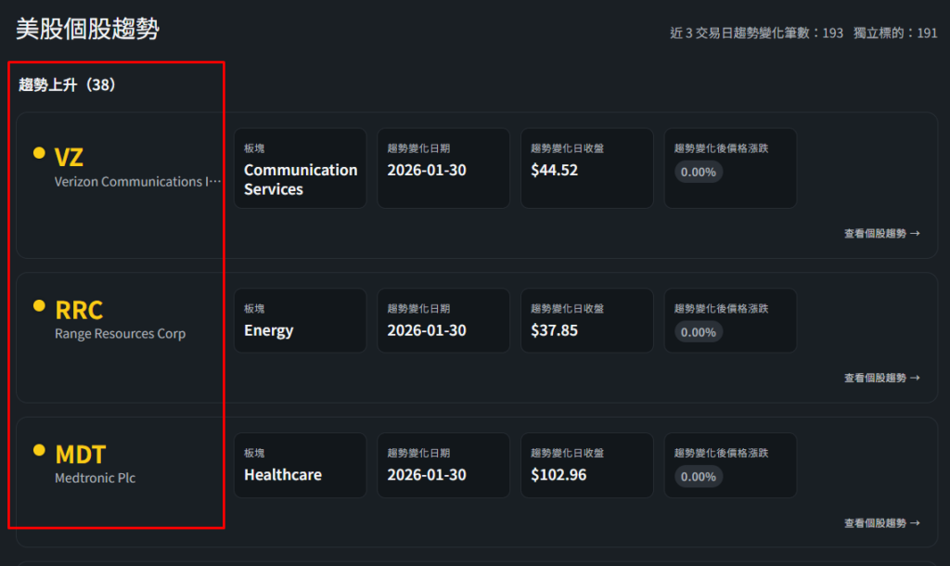The image size is (950, 566).
Task: Click the 0.00% badge in VZ row
Action: [x=699, y=172]
